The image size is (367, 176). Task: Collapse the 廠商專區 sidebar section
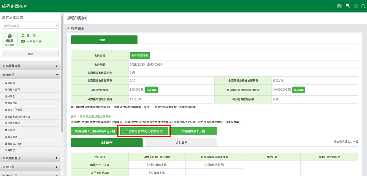pos(30,75)
